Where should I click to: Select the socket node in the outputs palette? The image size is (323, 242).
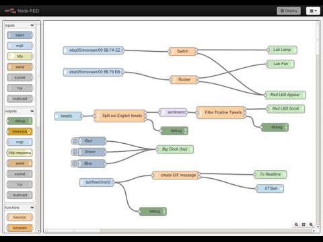tap(20, 174)
